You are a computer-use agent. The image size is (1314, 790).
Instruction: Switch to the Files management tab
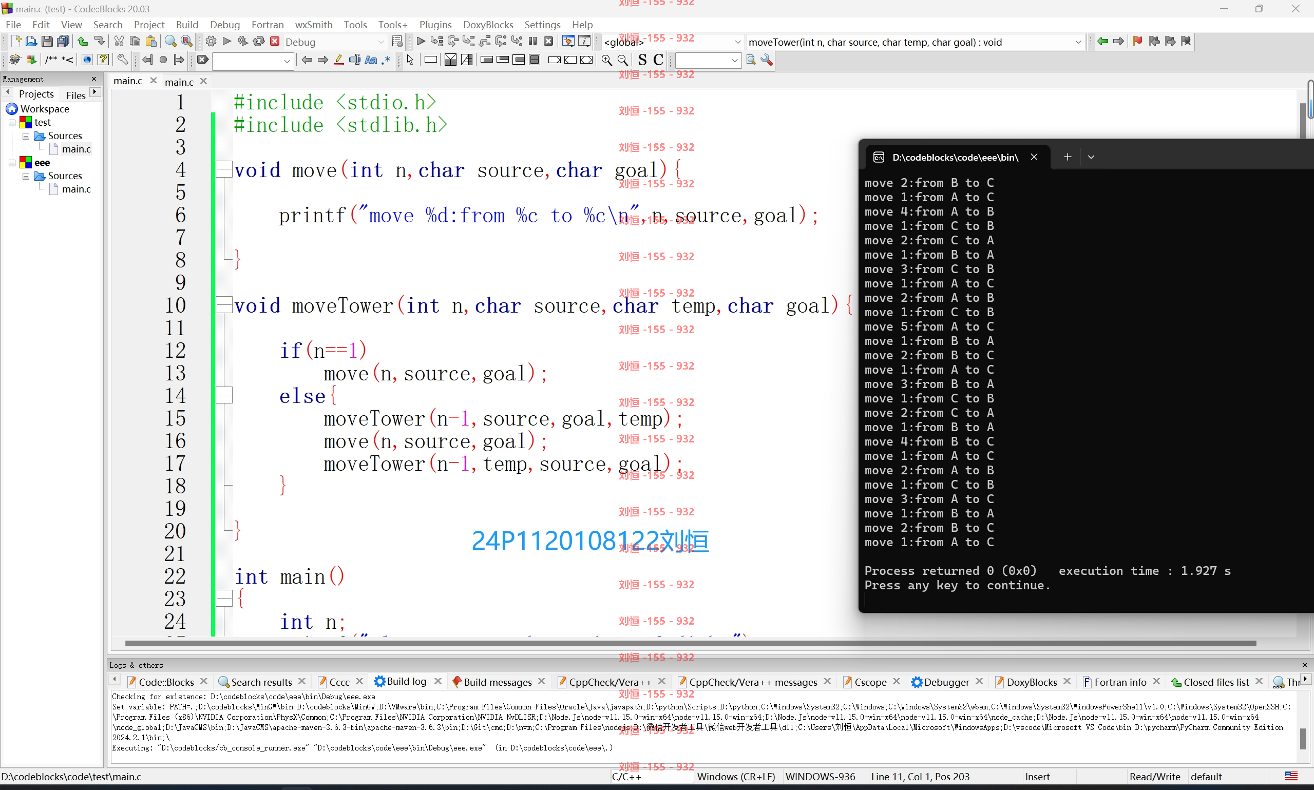coord(75,95)
